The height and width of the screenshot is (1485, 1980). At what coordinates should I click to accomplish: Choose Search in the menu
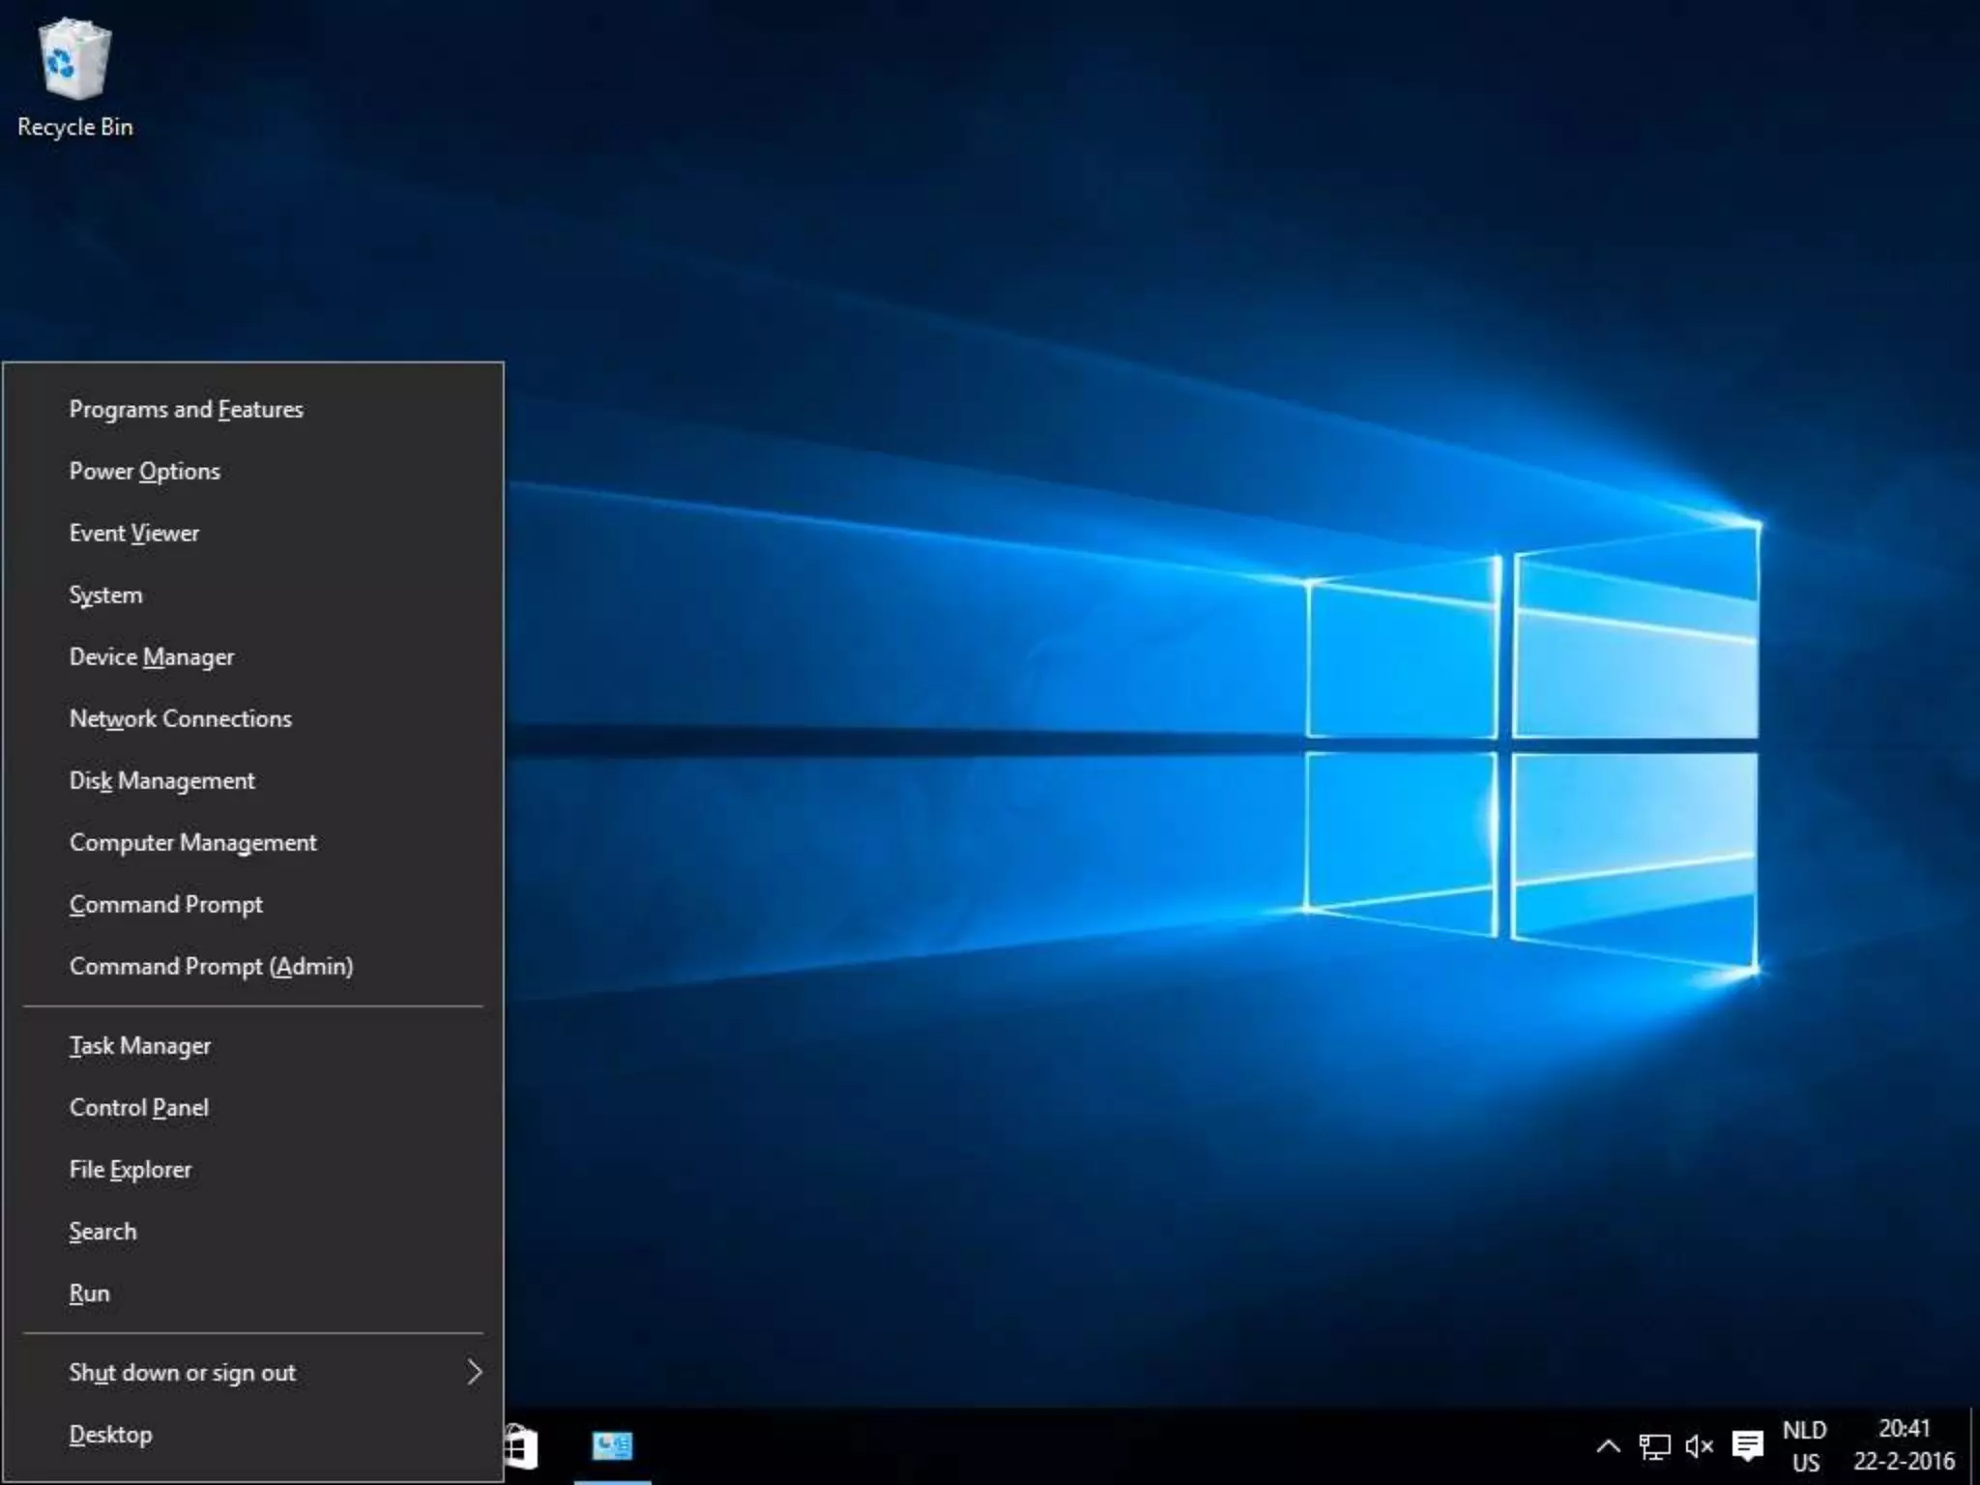point(253,1231)
